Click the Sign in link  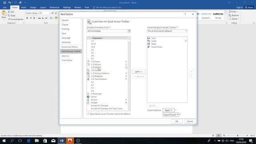point(239,7)
